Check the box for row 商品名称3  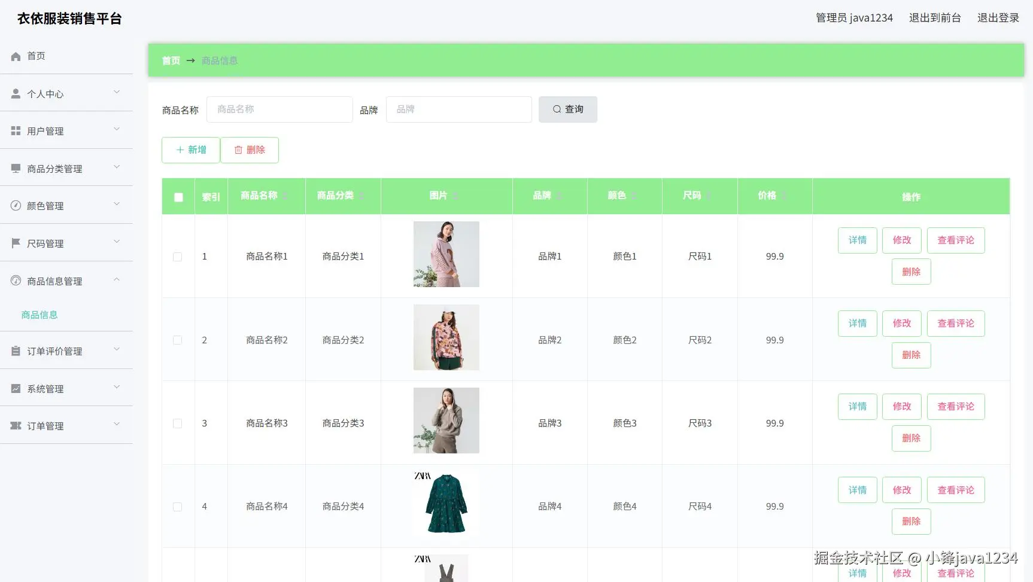pos(178,423)
